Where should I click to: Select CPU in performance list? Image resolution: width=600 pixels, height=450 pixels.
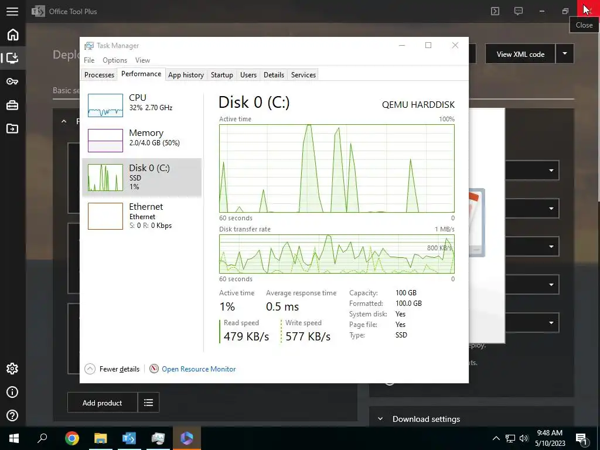point(142,105)
